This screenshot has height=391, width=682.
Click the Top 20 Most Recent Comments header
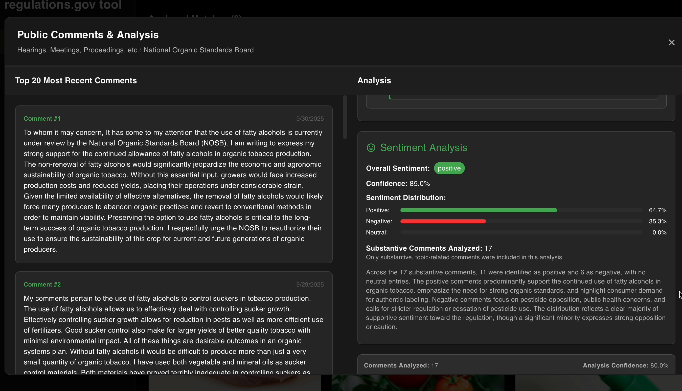[x=76, y=81]
